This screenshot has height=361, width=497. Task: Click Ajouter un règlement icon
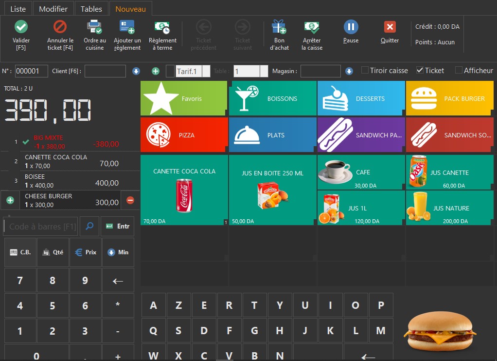pyautogui.click(x=127, y=27)
